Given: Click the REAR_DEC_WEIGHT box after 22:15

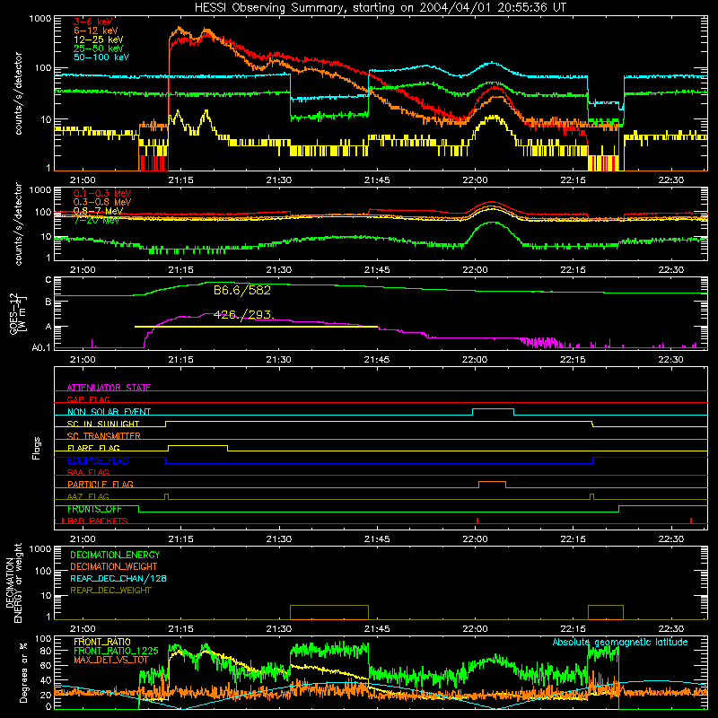Looking at the screenshot, I should tap(605, 612).
